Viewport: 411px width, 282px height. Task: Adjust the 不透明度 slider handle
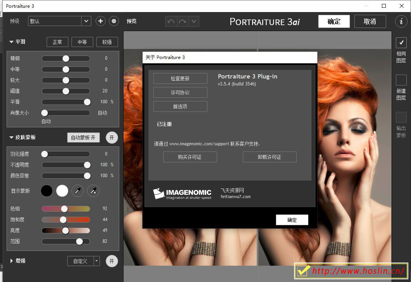click(x=87, y=165)
